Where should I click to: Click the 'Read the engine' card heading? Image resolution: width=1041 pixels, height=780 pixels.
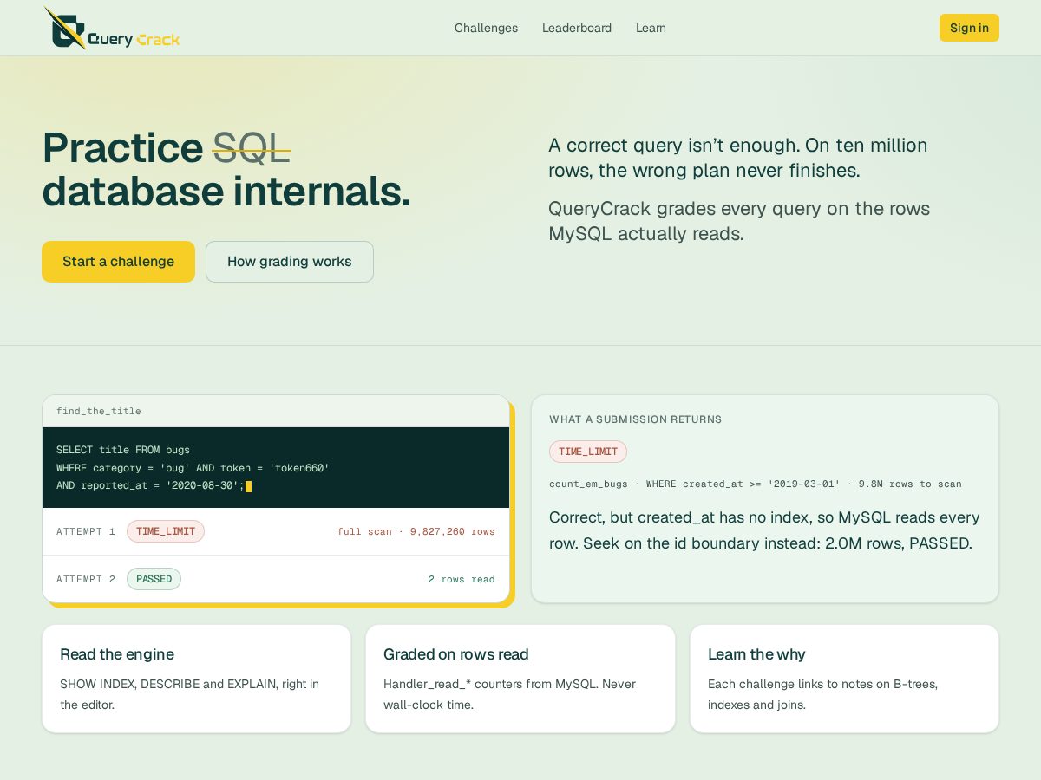tap(117, 654)
